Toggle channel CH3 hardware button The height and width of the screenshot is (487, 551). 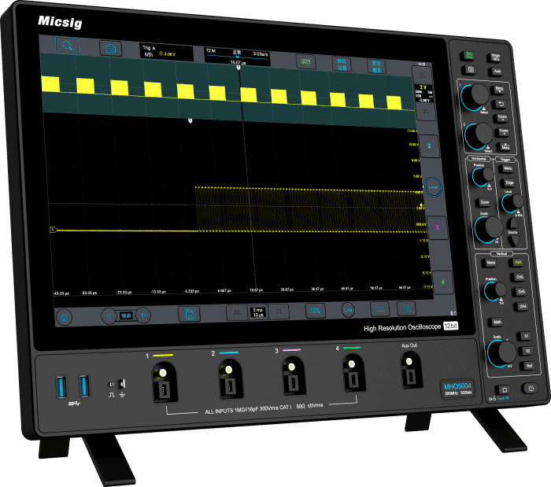coord(521,292)
